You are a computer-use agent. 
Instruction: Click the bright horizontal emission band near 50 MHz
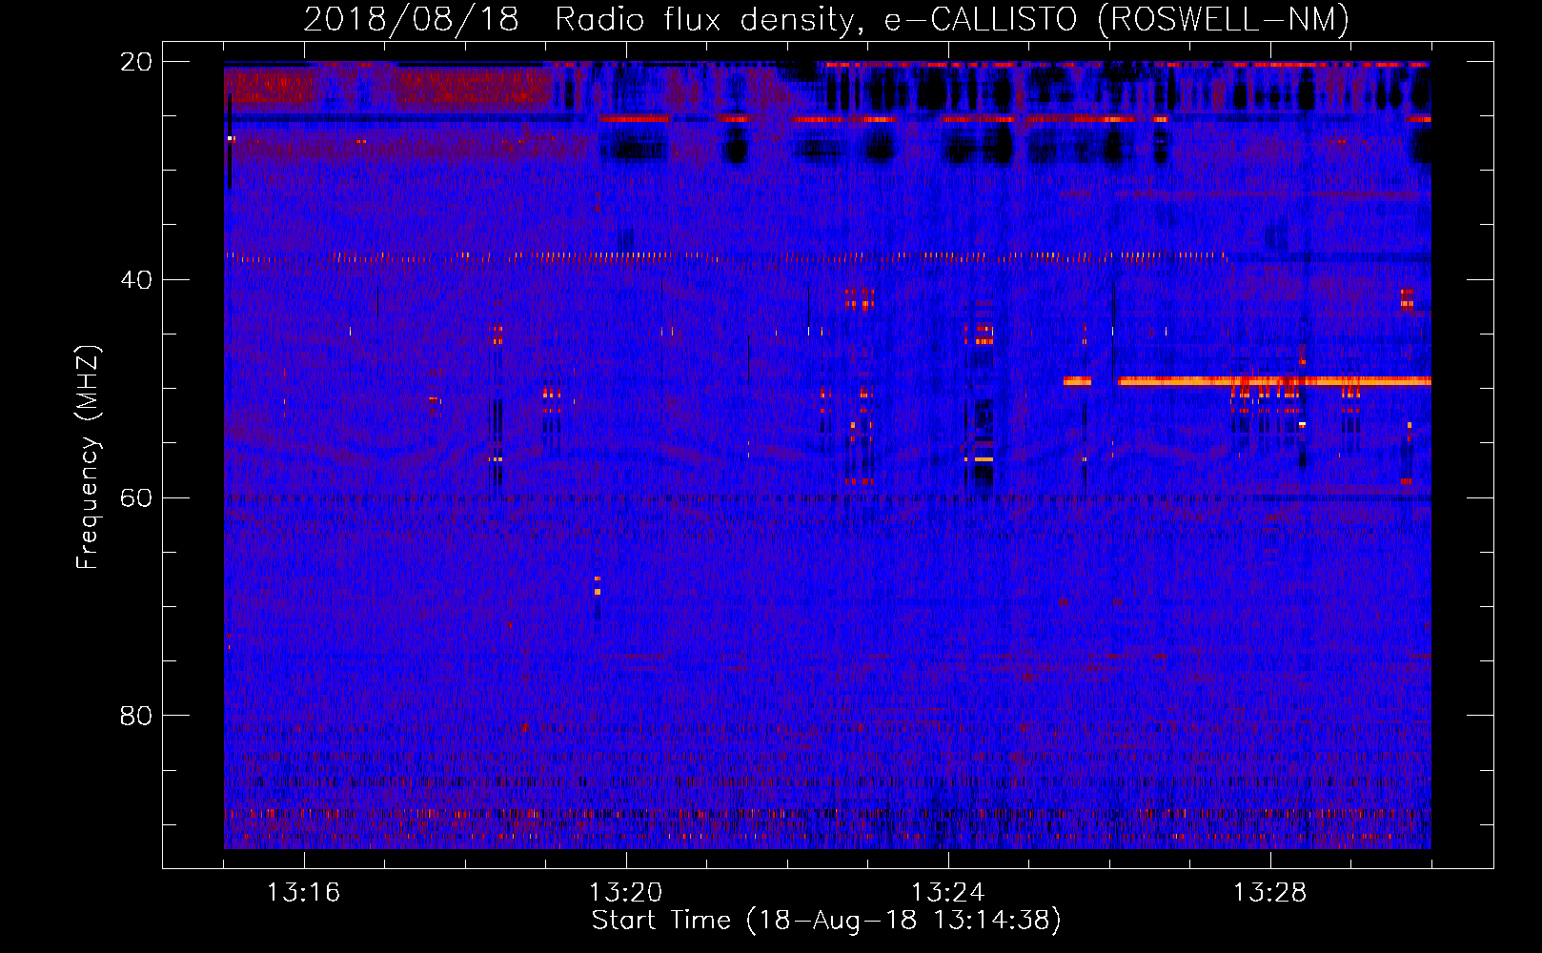coord(1274,381)
